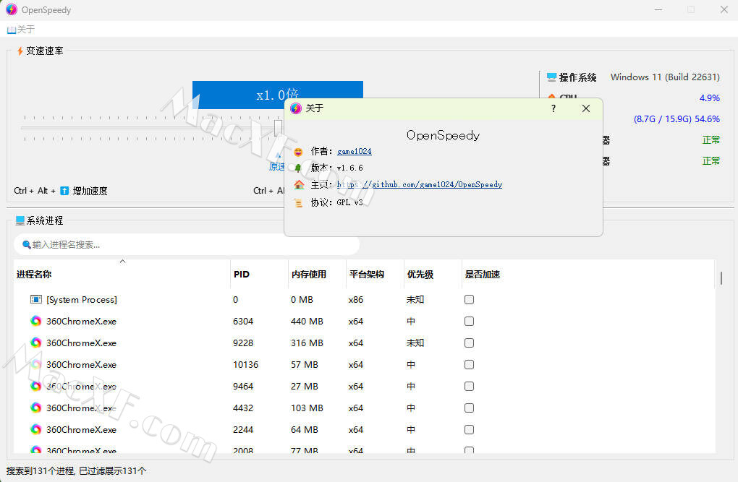Tick the acceleration checkbox for PID 9228
This screenshot has height=482, width=738.
pyautogui.click(x=469, y=343)
